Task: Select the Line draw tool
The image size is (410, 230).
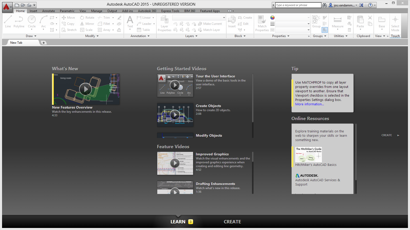Action: point(8,21)
